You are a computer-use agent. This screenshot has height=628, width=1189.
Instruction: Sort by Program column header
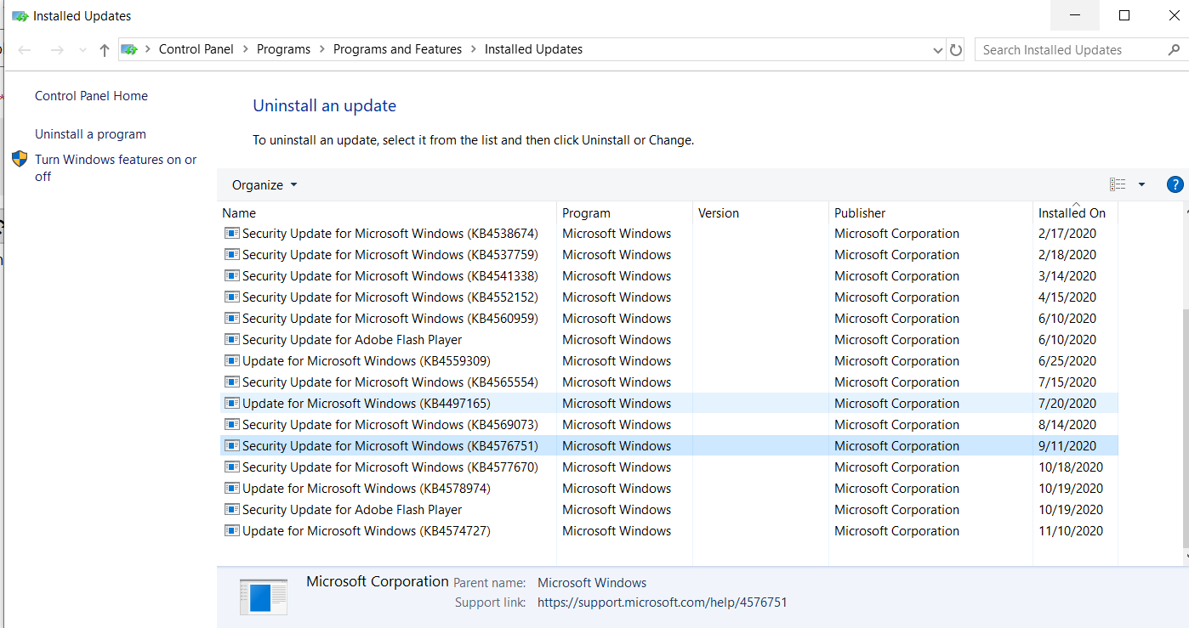(x=624, y=213)
